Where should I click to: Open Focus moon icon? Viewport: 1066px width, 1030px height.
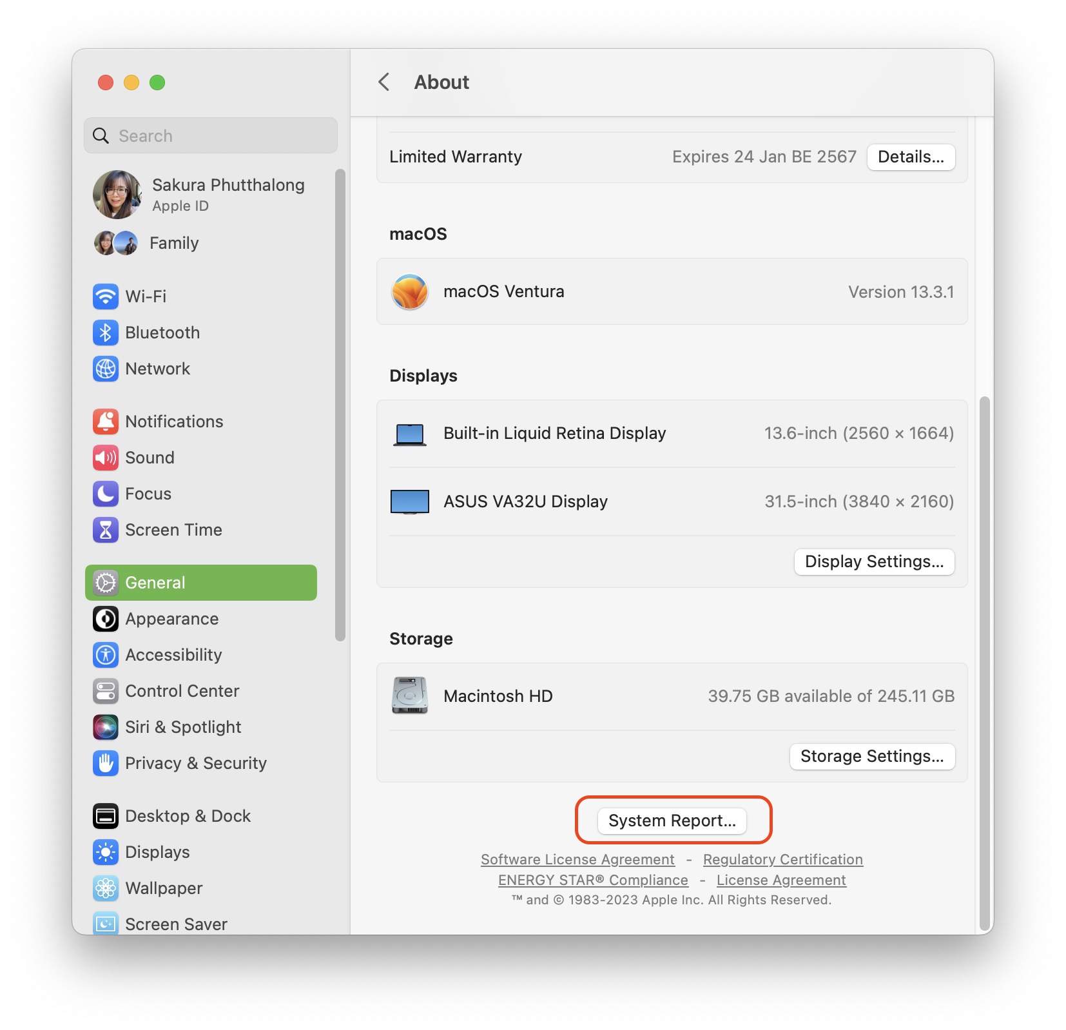[x=105, y=494]
